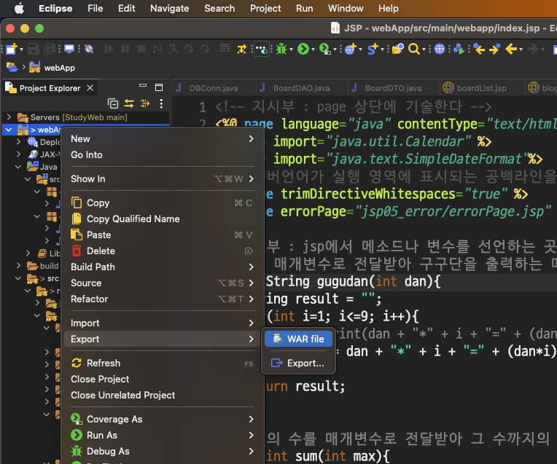Minimize the Project Explorer panel

pyautogui.click(x=143, y=85)
